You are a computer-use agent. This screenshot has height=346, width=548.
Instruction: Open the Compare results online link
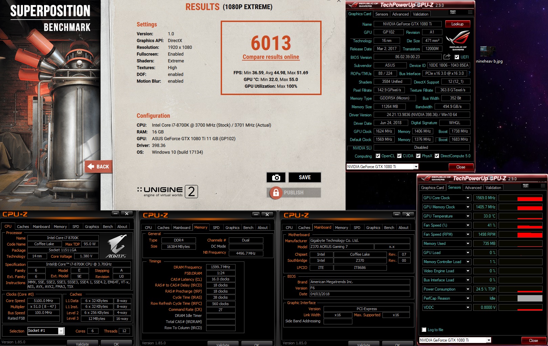click(x=271, y=57)
